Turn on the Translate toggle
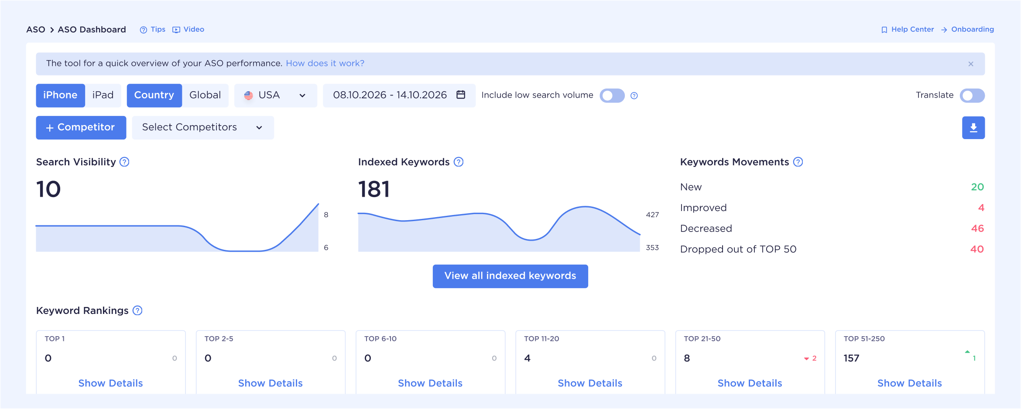Screen dimensions: 1021x409 972,95
